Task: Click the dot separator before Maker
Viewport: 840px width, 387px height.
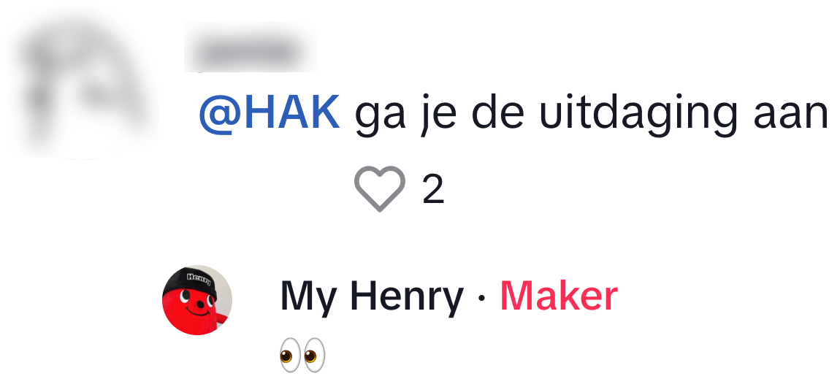Action: point(481,299)
